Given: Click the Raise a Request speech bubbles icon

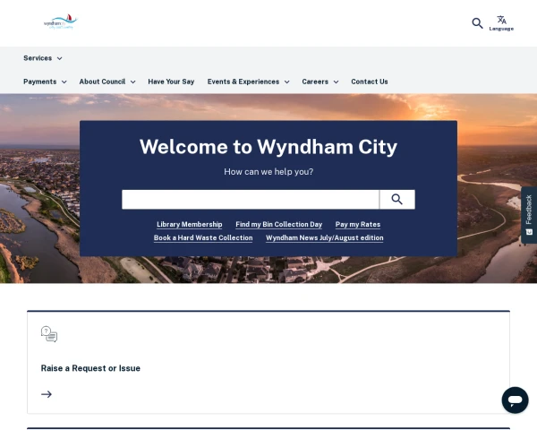Looking at the screenshot, I should pos(49,334).
